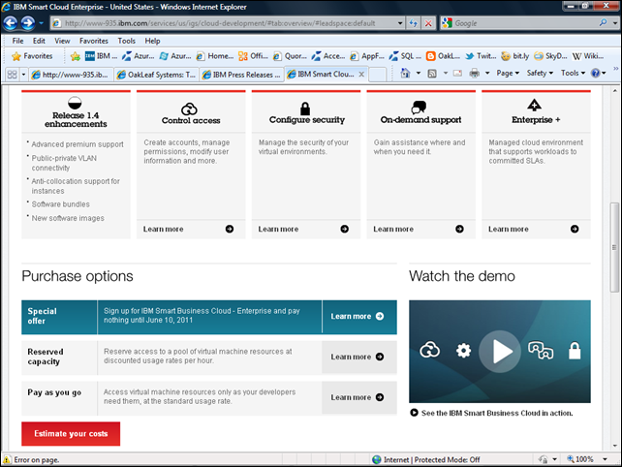Click the Enterprise + icon
Viewport: 622px width, 467px height.
(535, 105)
